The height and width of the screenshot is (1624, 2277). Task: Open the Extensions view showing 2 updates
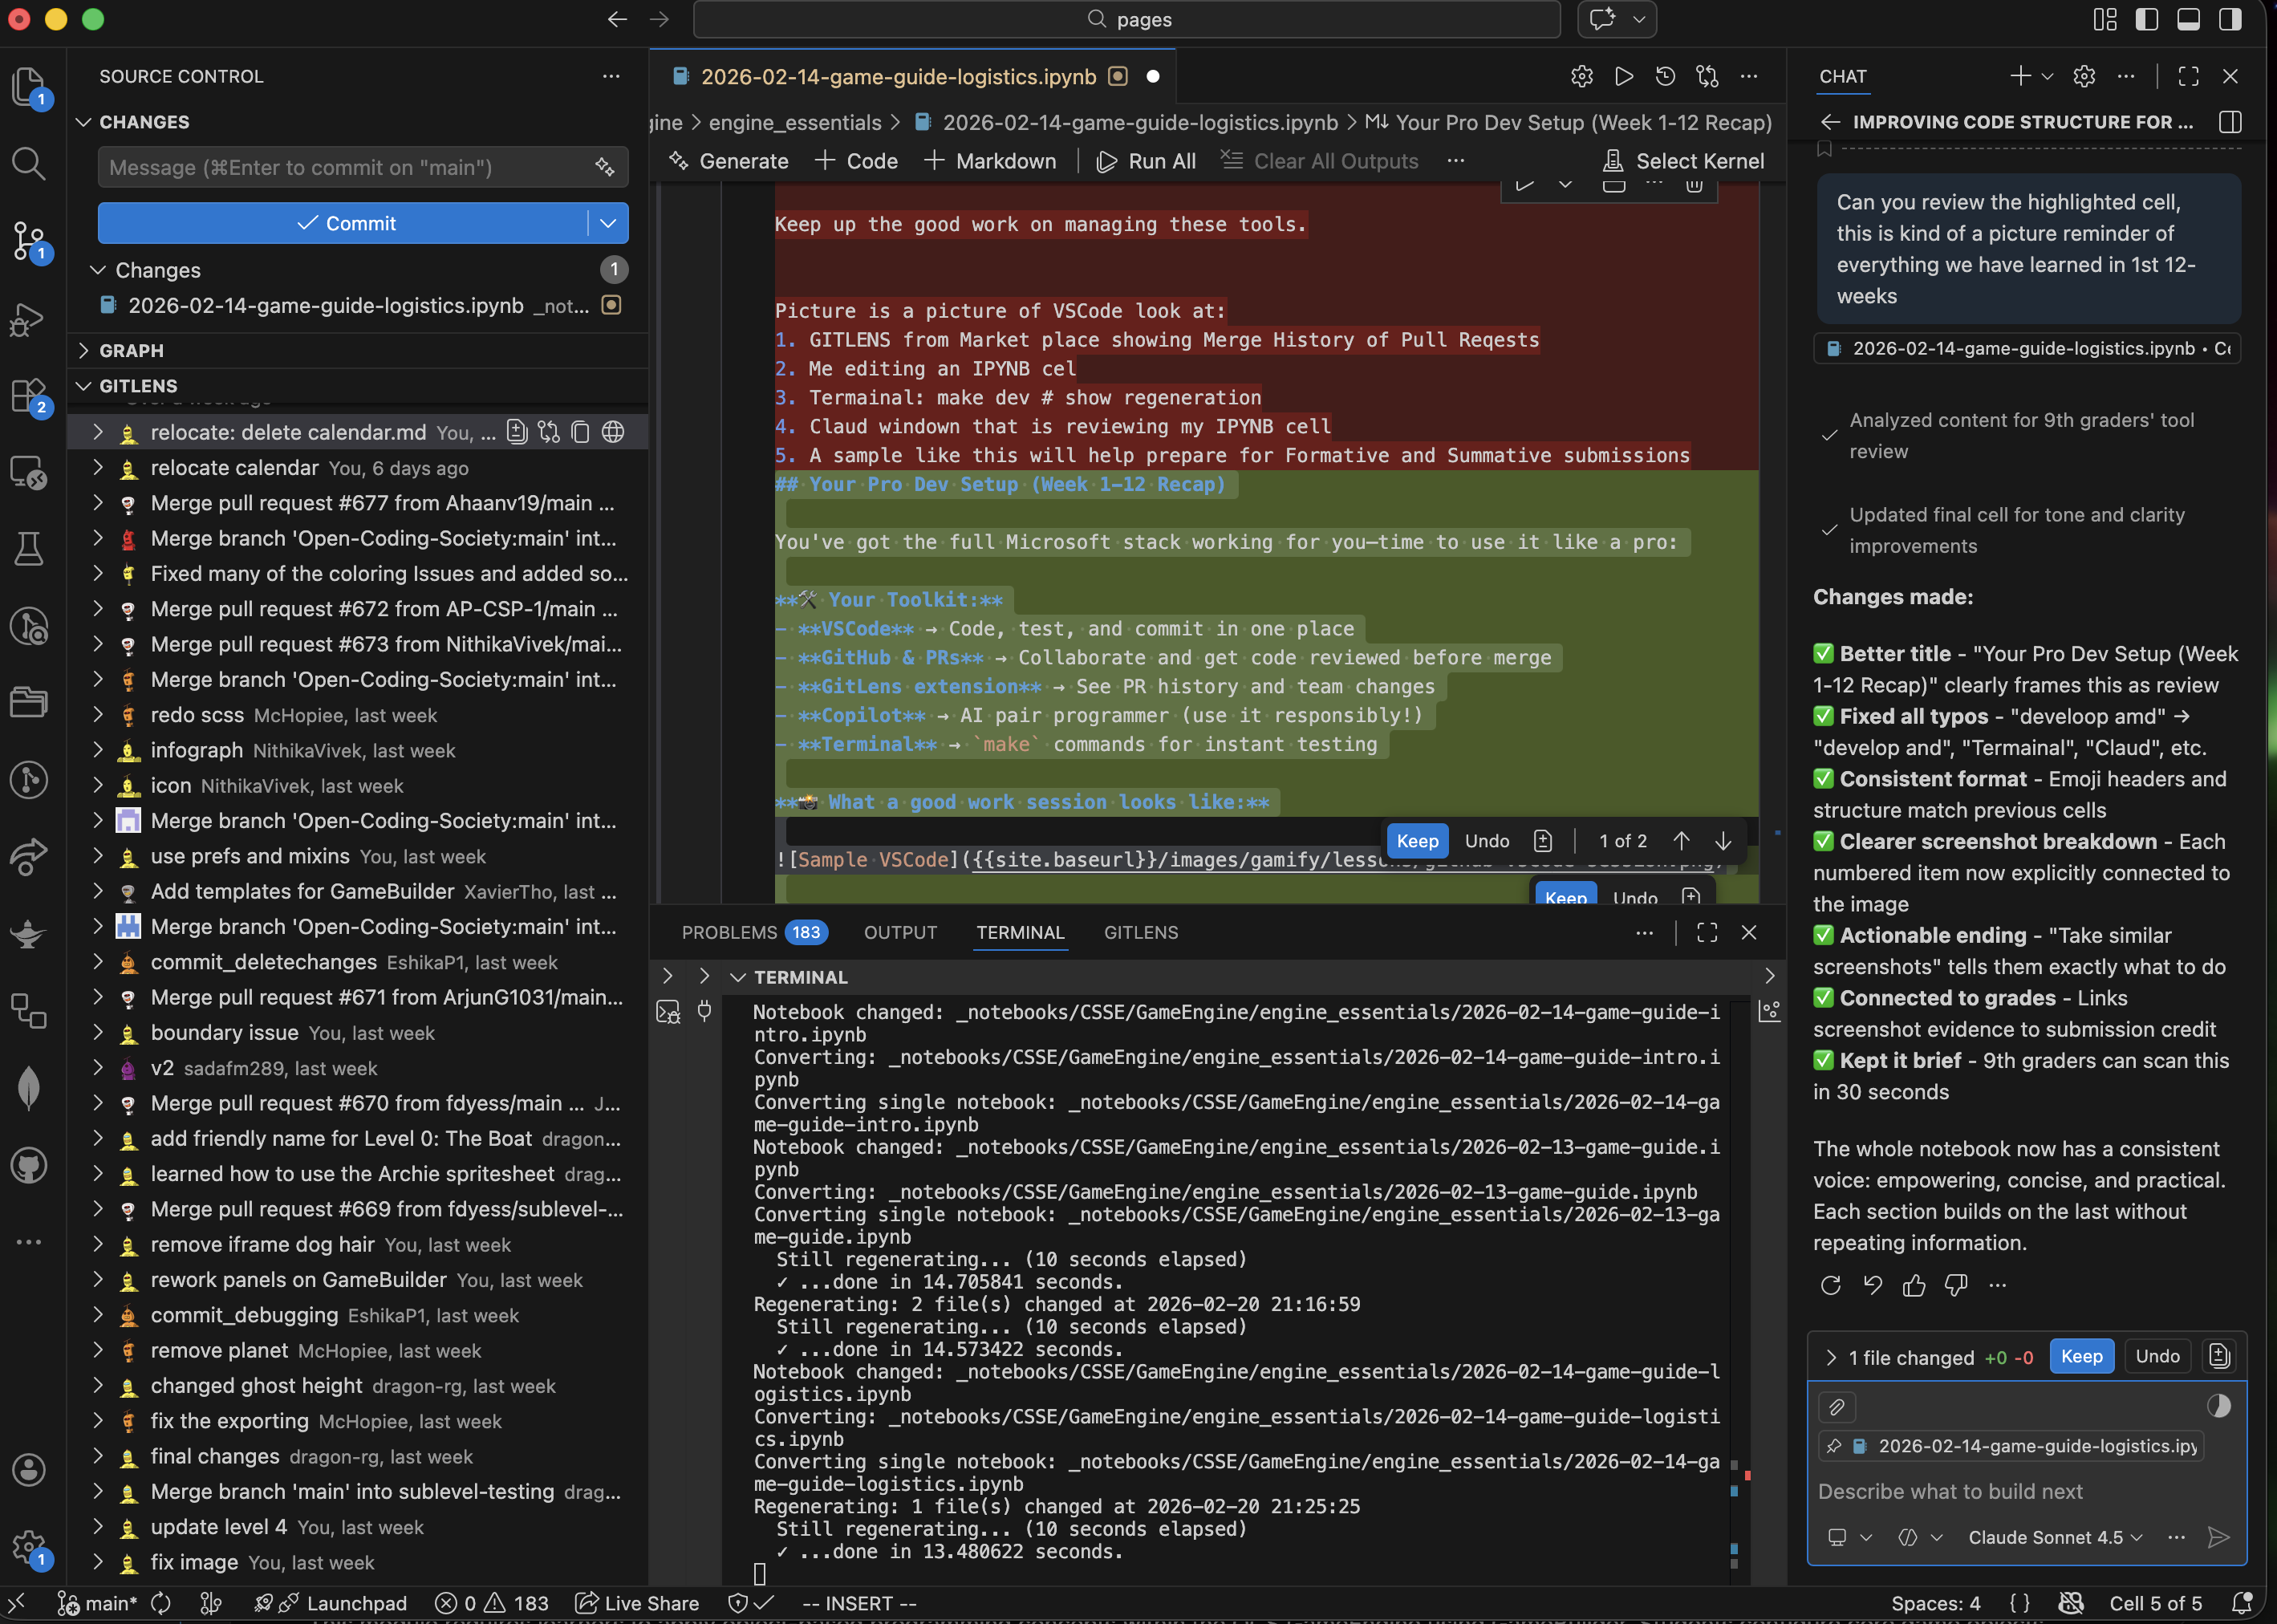[x=29, y=396]
